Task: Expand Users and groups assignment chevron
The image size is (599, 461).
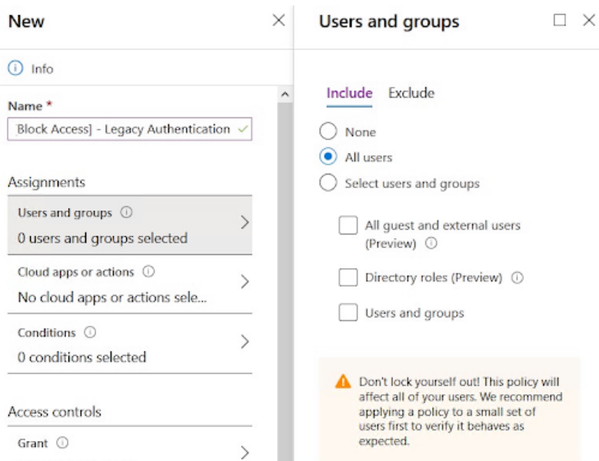Action: point(245,223)
